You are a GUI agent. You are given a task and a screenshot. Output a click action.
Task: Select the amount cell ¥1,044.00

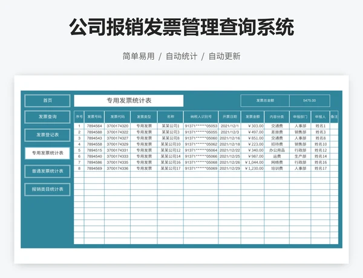pyautogui.click(x=252, y=163)
